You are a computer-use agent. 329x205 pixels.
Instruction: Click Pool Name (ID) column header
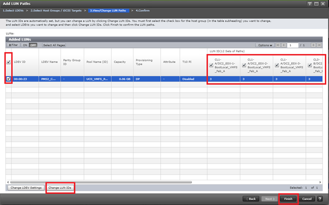tap(98, 62)
